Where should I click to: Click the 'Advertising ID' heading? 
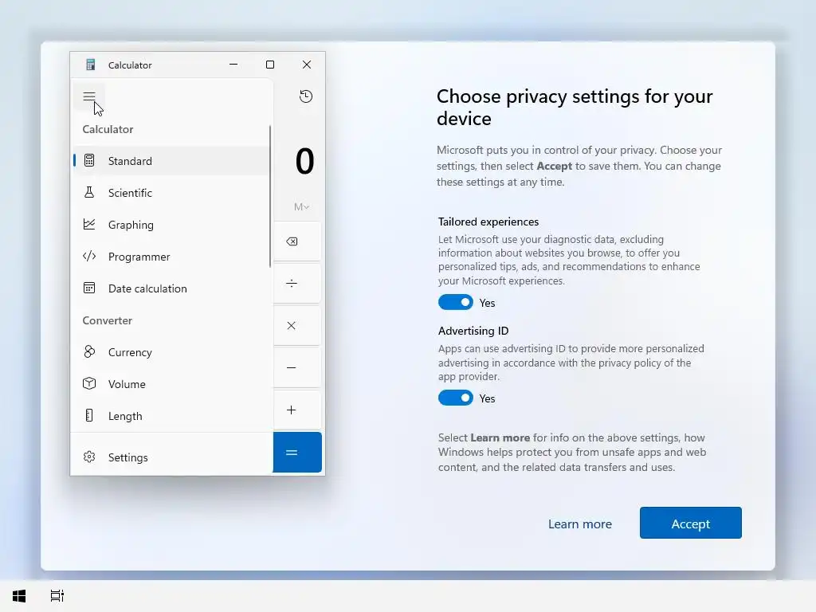coord(473,331)
